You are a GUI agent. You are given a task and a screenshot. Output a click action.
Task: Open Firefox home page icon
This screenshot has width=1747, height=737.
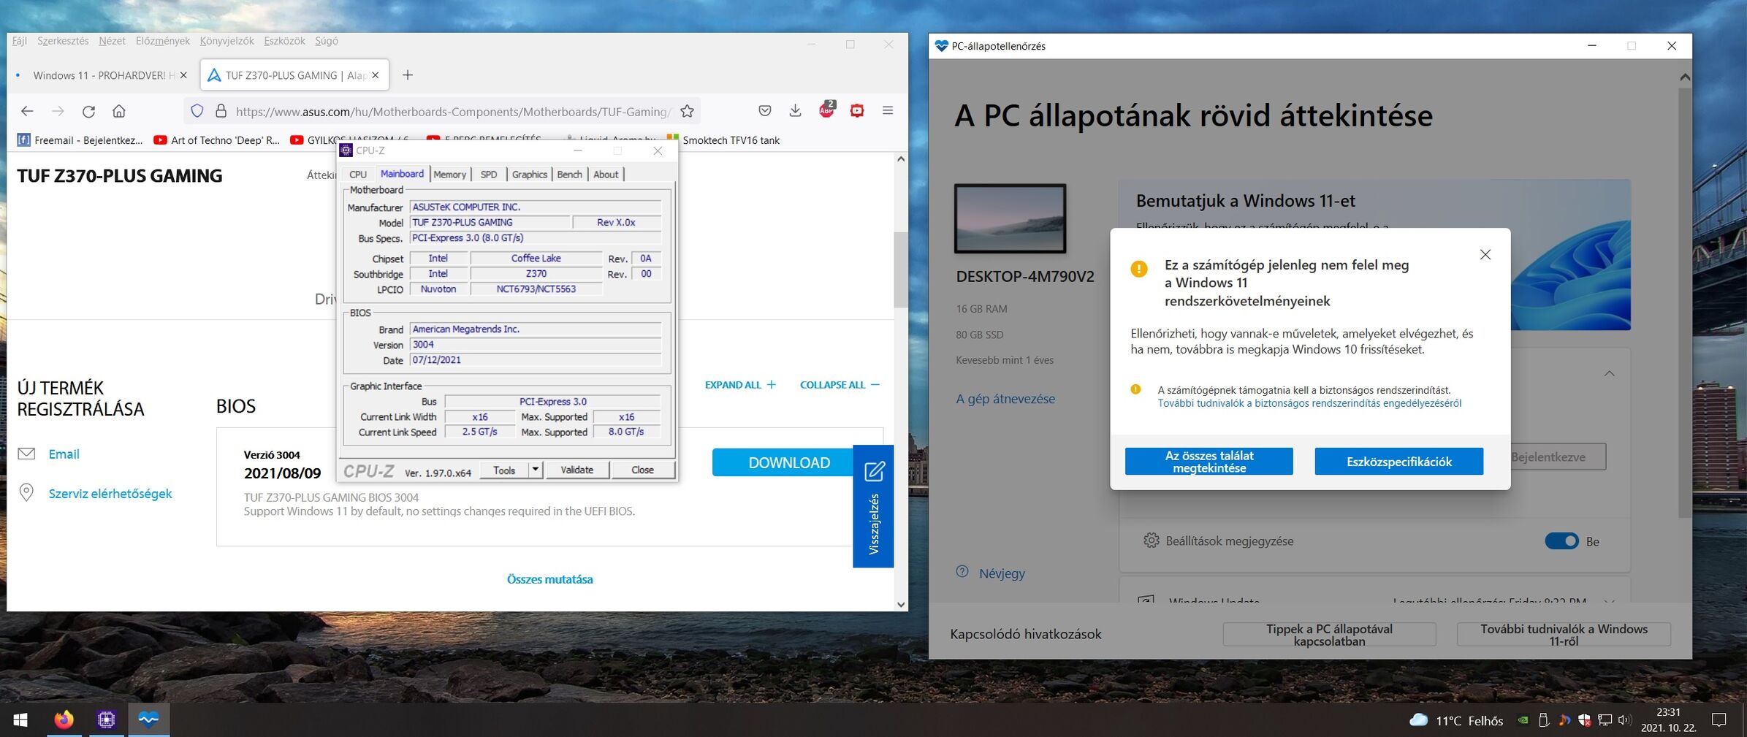119,111
